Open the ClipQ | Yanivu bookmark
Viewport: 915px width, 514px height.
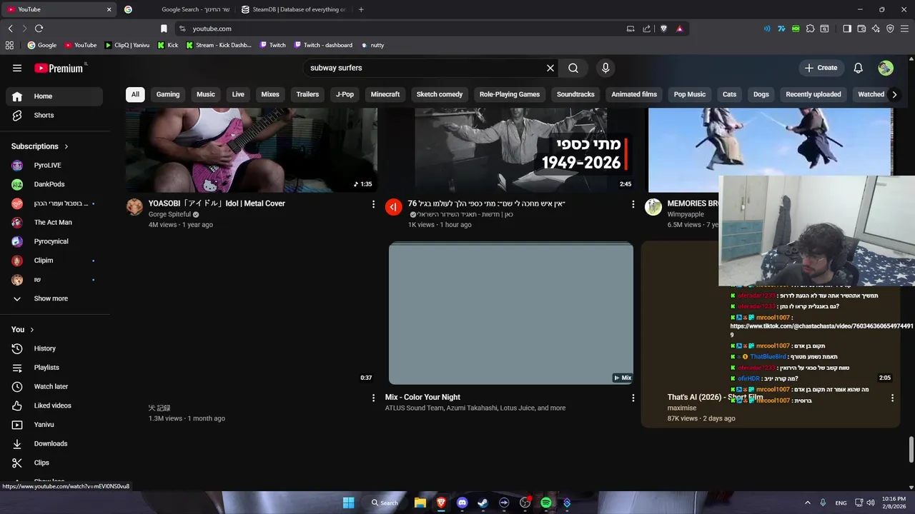[x=127, y=45]
